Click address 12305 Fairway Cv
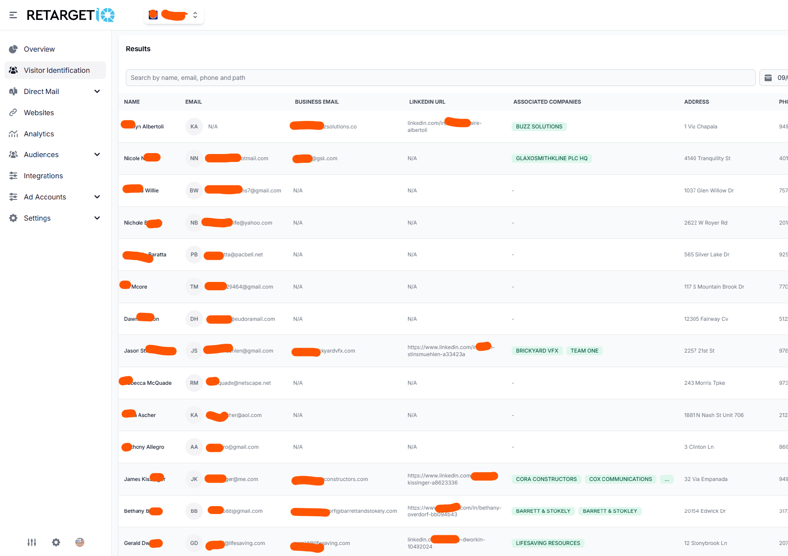This screenshot has width=788, height=556. point(706,319)
